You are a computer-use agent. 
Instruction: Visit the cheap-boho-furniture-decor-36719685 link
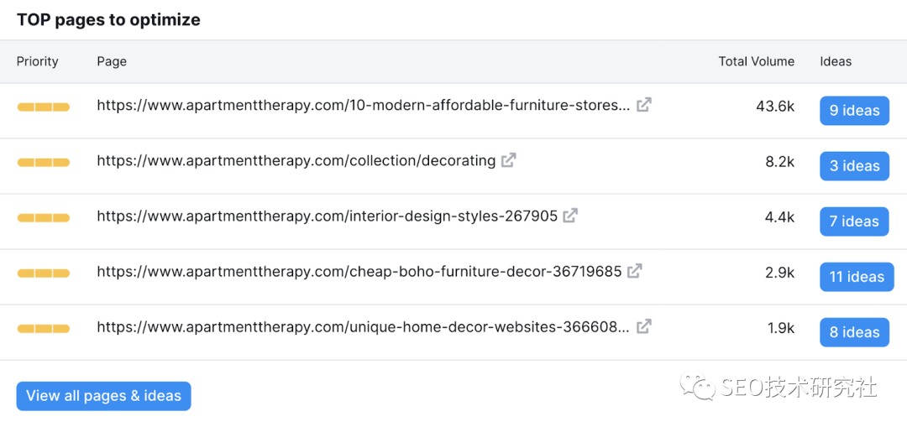tap(359, 272)
